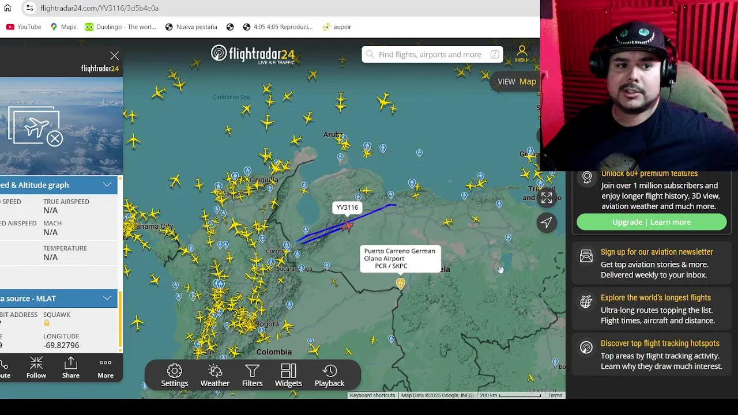Close the flight details panel
Image resolution: width=738 pixels, height=415 pixels.
click(x=114, y=56)
